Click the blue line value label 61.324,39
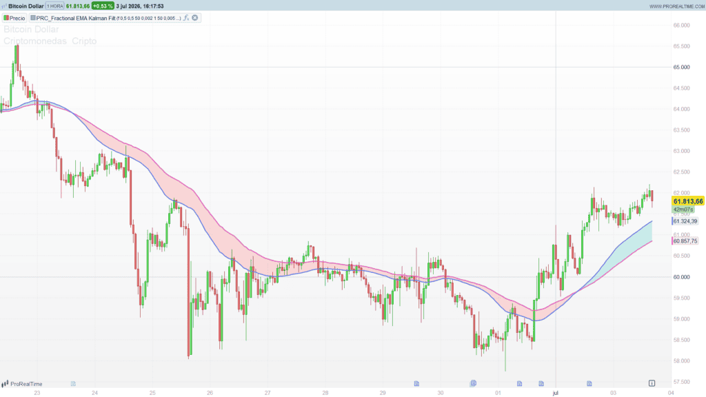Viewport: 706px width, 397px height. point(685,221)
